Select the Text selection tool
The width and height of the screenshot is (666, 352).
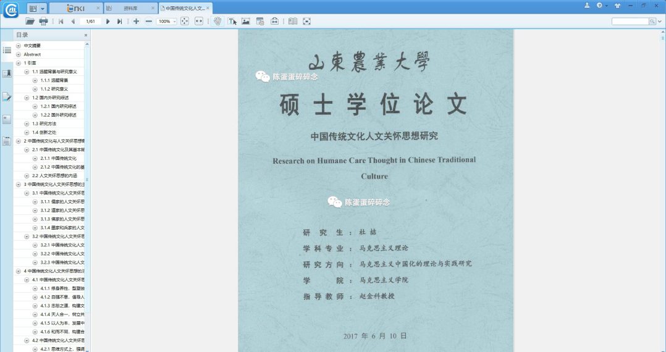click(x=232, y=21)
